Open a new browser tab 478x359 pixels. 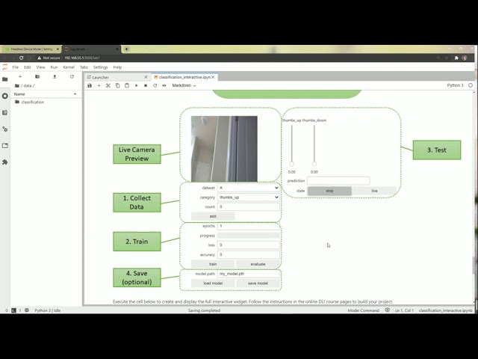(126, 49)
